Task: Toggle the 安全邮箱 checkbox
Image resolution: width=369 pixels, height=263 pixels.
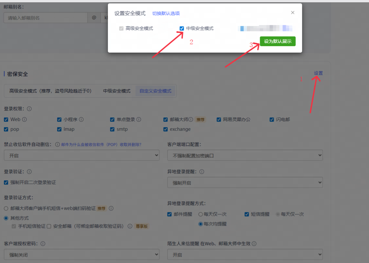Action: pyautogui.click(x=49, y=226)
